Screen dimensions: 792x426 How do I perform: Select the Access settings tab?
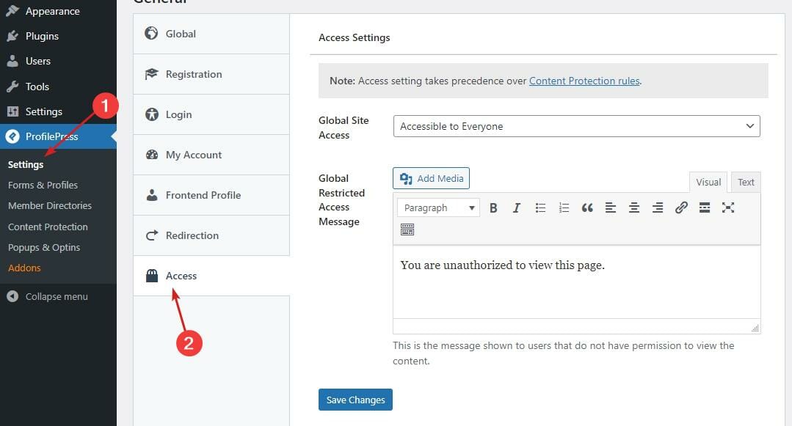pyautogui.click(x=211, y=276)
